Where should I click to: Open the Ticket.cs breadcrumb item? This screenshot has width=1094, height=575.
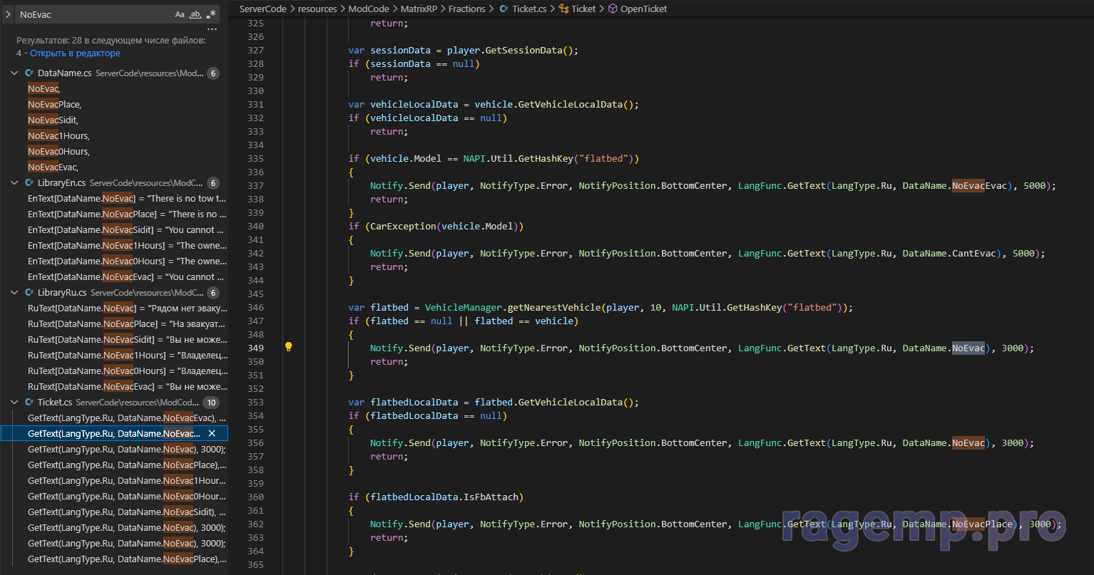click(528, 9)
